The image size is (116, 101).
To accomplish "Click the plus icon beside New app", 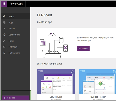I will pyautogui.click(x=5, y=98).
